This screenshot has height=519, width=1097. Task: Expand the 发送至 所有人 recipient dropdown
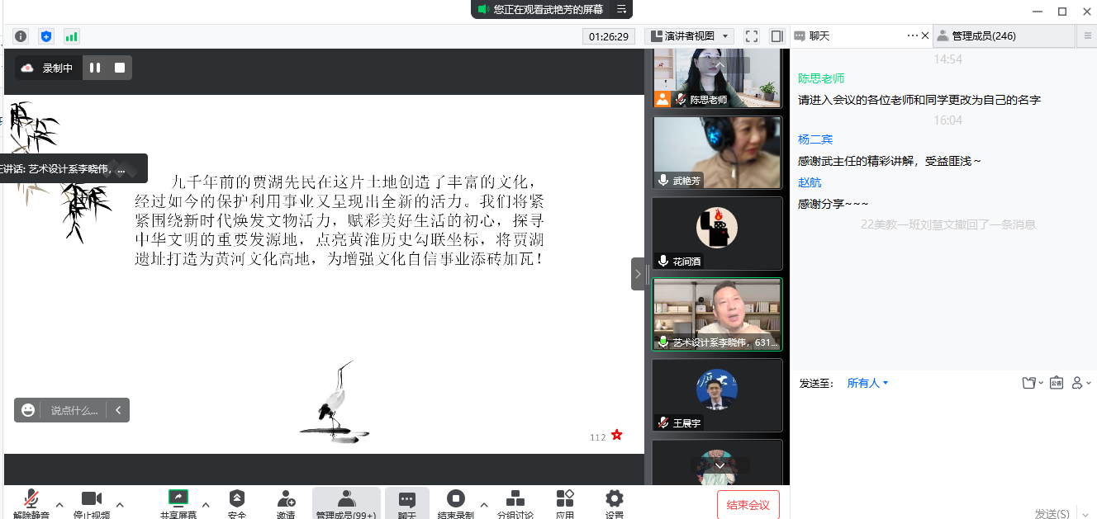pos(867,383)
